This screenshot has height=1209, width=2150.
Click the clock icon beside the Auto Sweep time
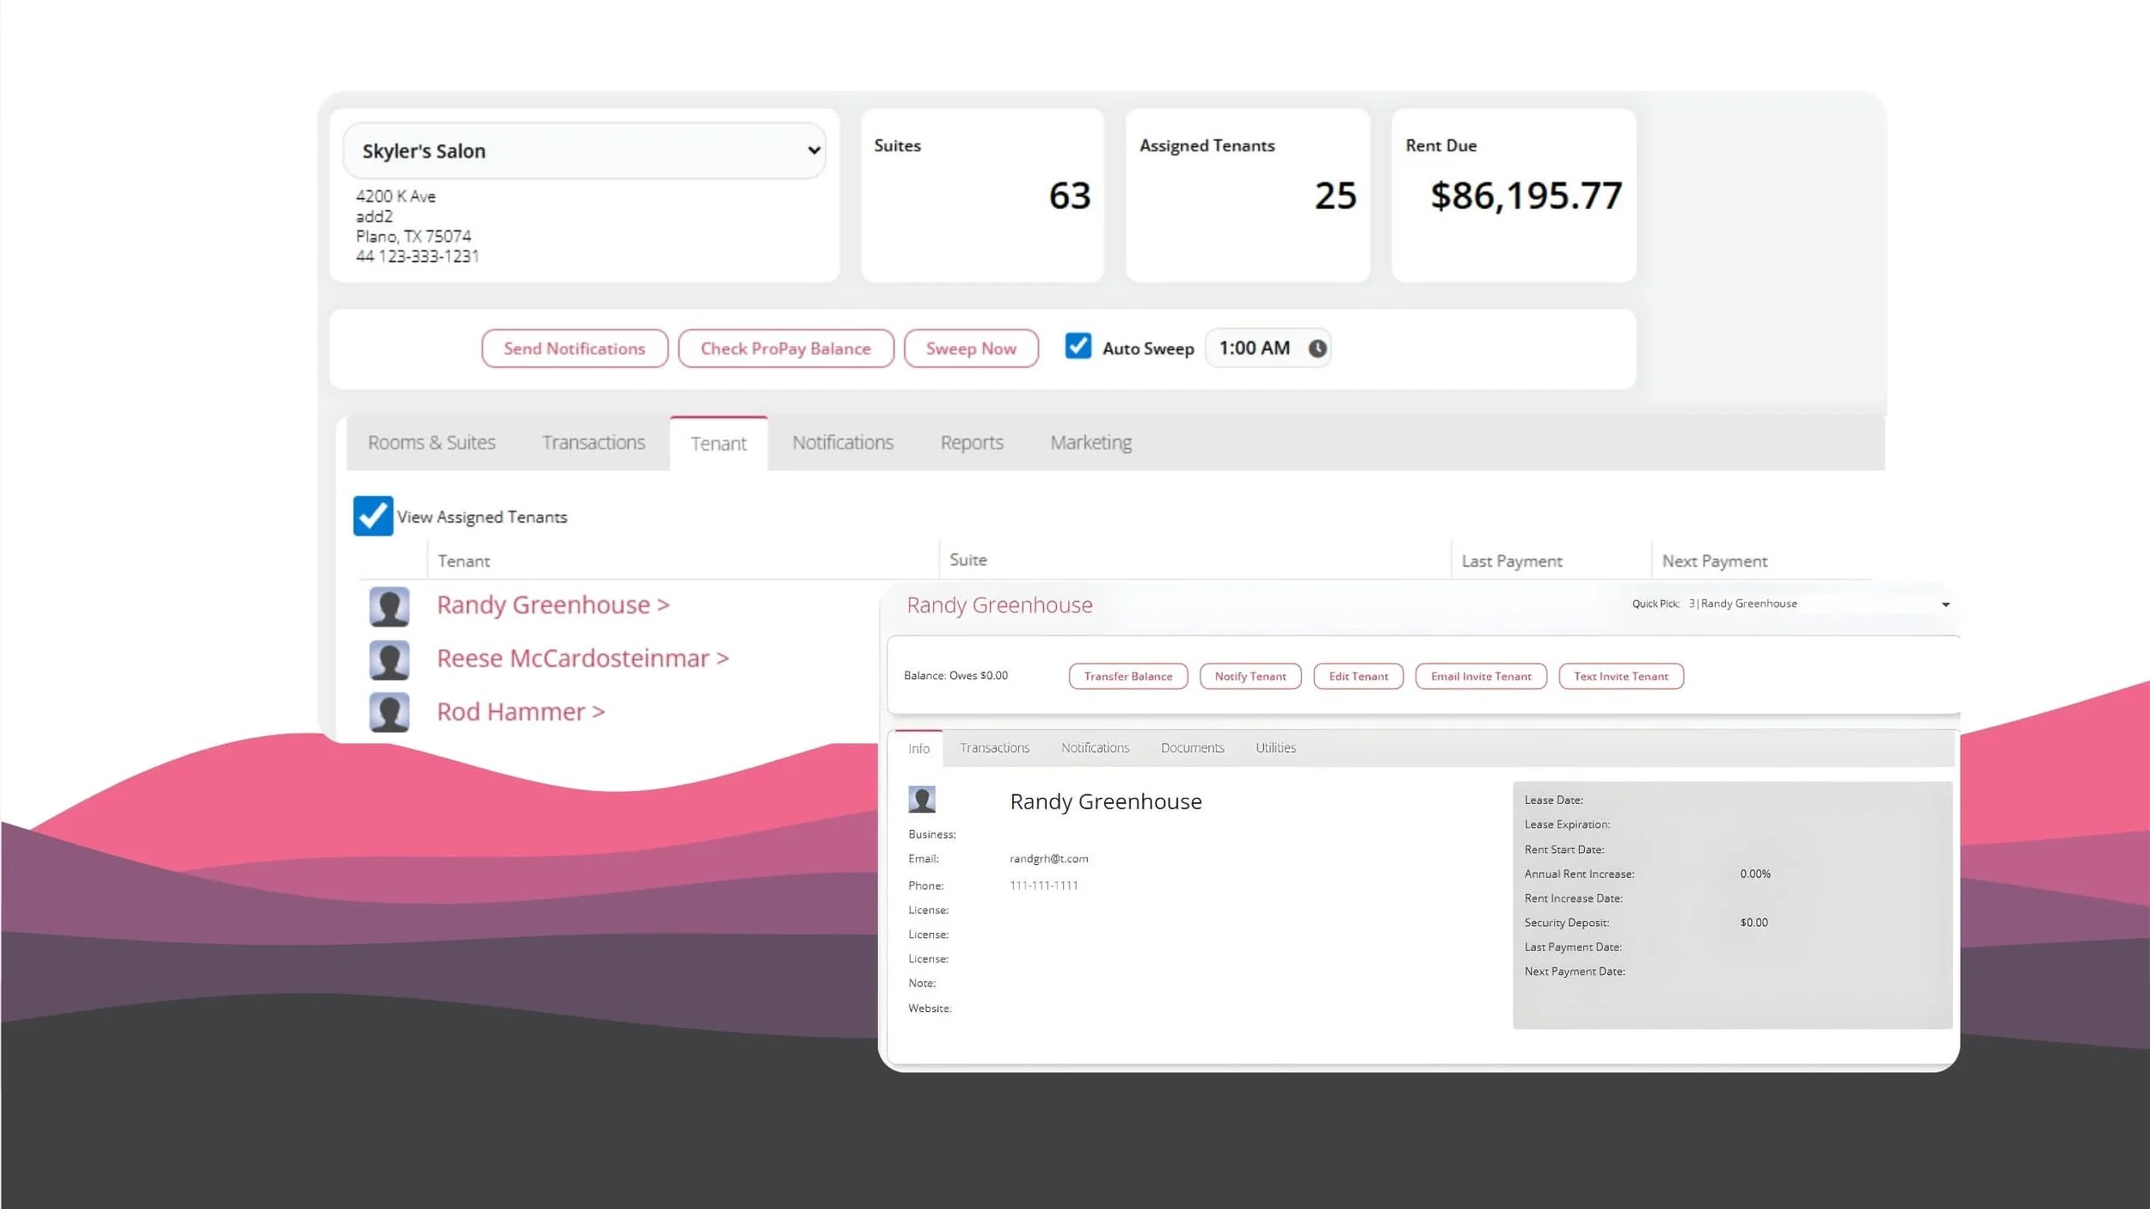1316,348
